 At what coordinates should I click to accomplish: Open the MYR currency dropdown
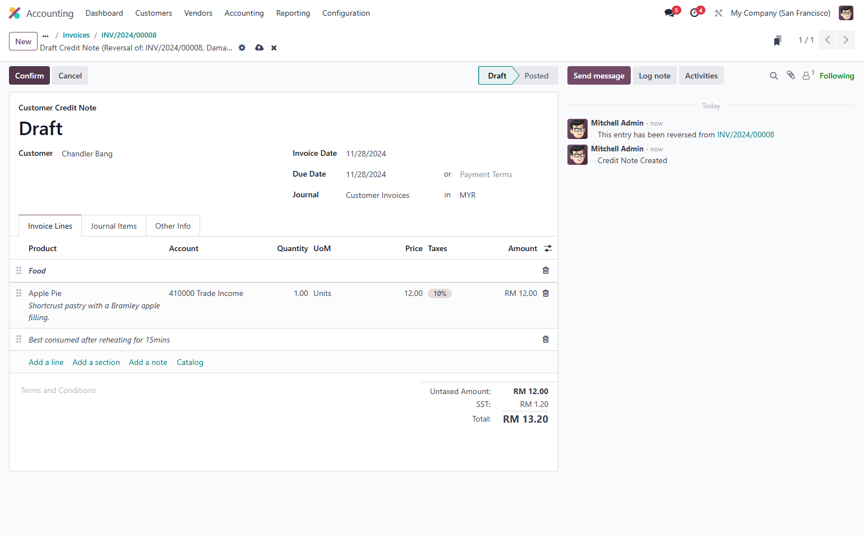coord(503,195)
